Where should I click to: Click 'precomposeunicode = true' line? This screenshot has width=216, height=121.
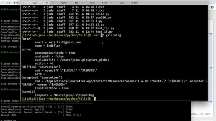click(x=55, y=53)
